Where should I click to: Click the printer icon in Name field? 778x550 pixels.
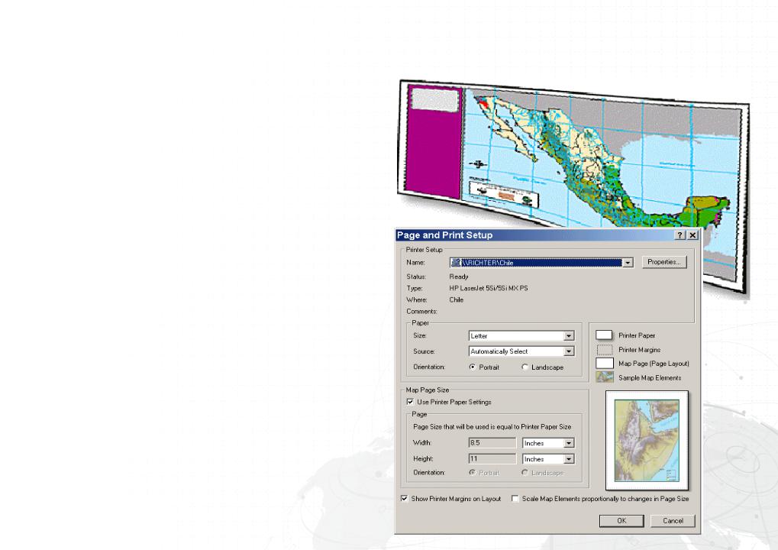click(x=456, y=263)
